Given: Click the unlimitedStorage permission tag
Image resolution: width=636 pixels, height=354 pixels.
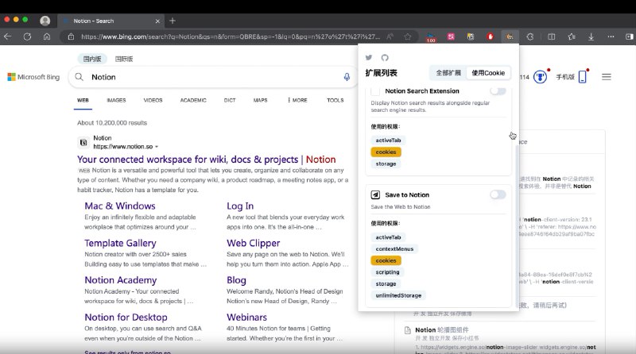Looking at the screenshot, I should (398, 295).
